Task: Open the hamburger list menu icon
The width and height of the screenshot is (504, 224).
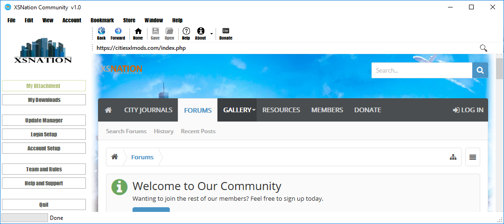Action: tap(472, 157)
